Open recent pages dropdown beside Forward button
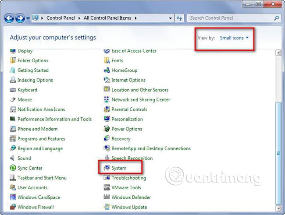The width and height of the screenshot is (285, 215). tap(28, 18)
